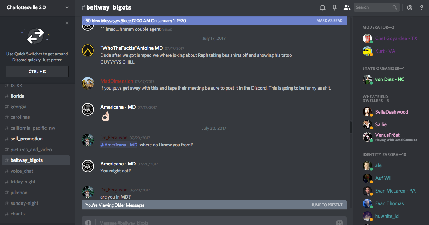Open Chef Goyardee - TX member profile
Image resolution: width=429 pixels, height=225 pixels.
click(396, 38)
